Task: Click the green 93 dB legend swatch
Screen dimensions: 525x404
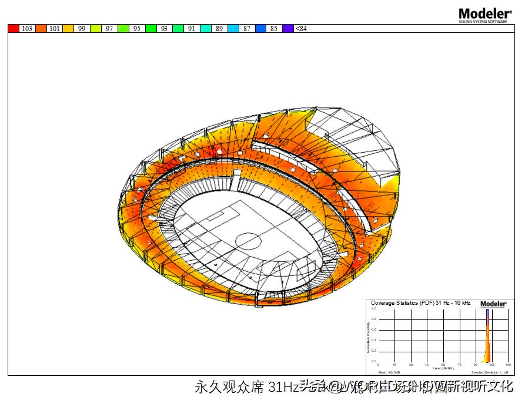Action: tap(151, 29)
